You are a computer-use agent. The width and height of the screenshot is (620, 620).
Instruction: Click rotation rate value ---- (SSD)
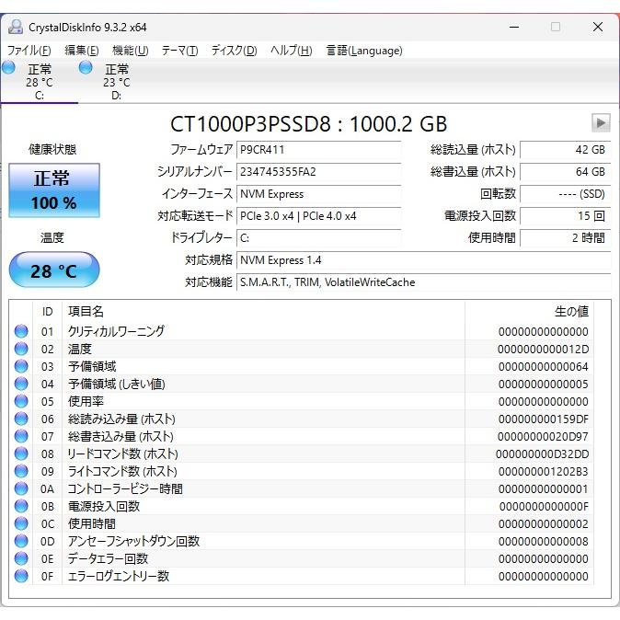(565, 194)
